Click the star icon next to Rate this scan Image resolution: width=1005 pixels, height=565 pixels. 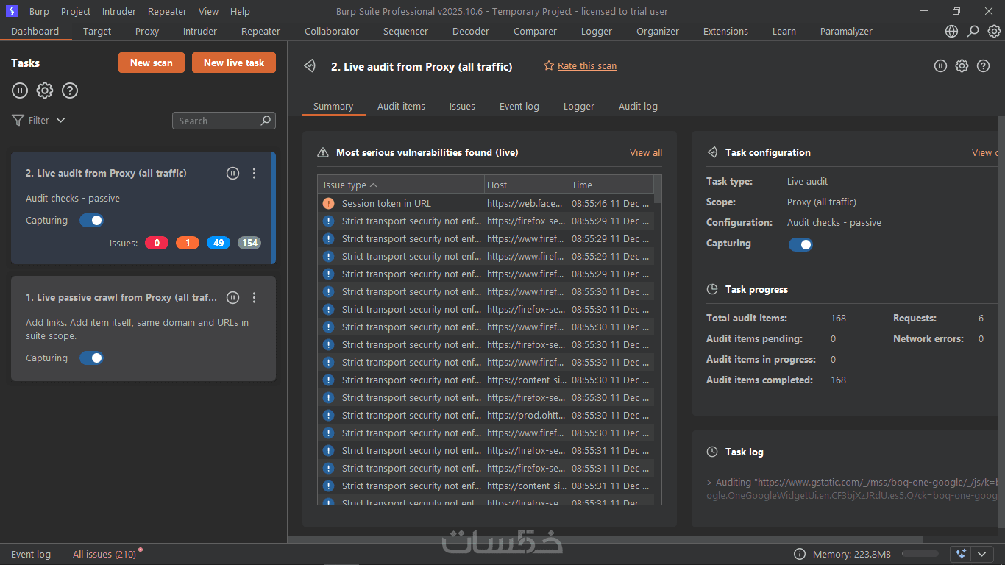click(x=548, y=65)
